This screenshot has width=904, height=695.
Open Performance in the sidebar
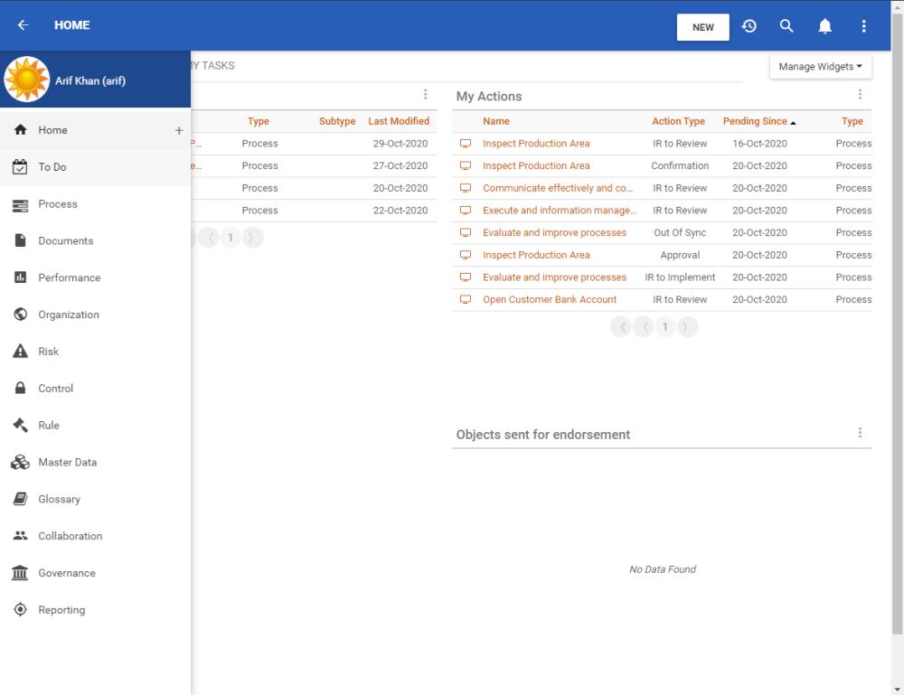(x=95, y=277)
